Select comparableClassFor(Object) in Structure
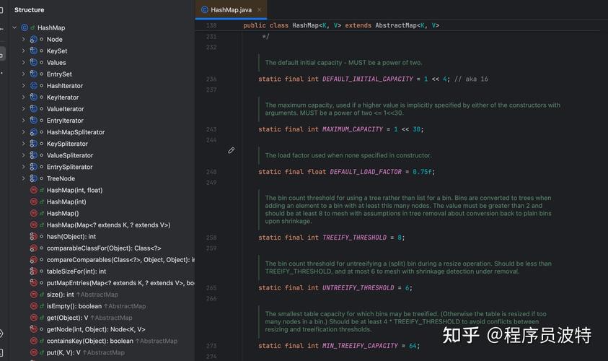 (x=104, y=248)
